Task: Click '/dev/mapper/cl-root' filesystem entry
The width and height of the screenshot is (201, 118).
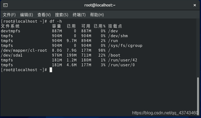Action: [24, 50]
